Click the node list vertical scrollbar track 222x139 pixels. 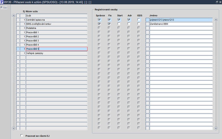coord(14,72)
